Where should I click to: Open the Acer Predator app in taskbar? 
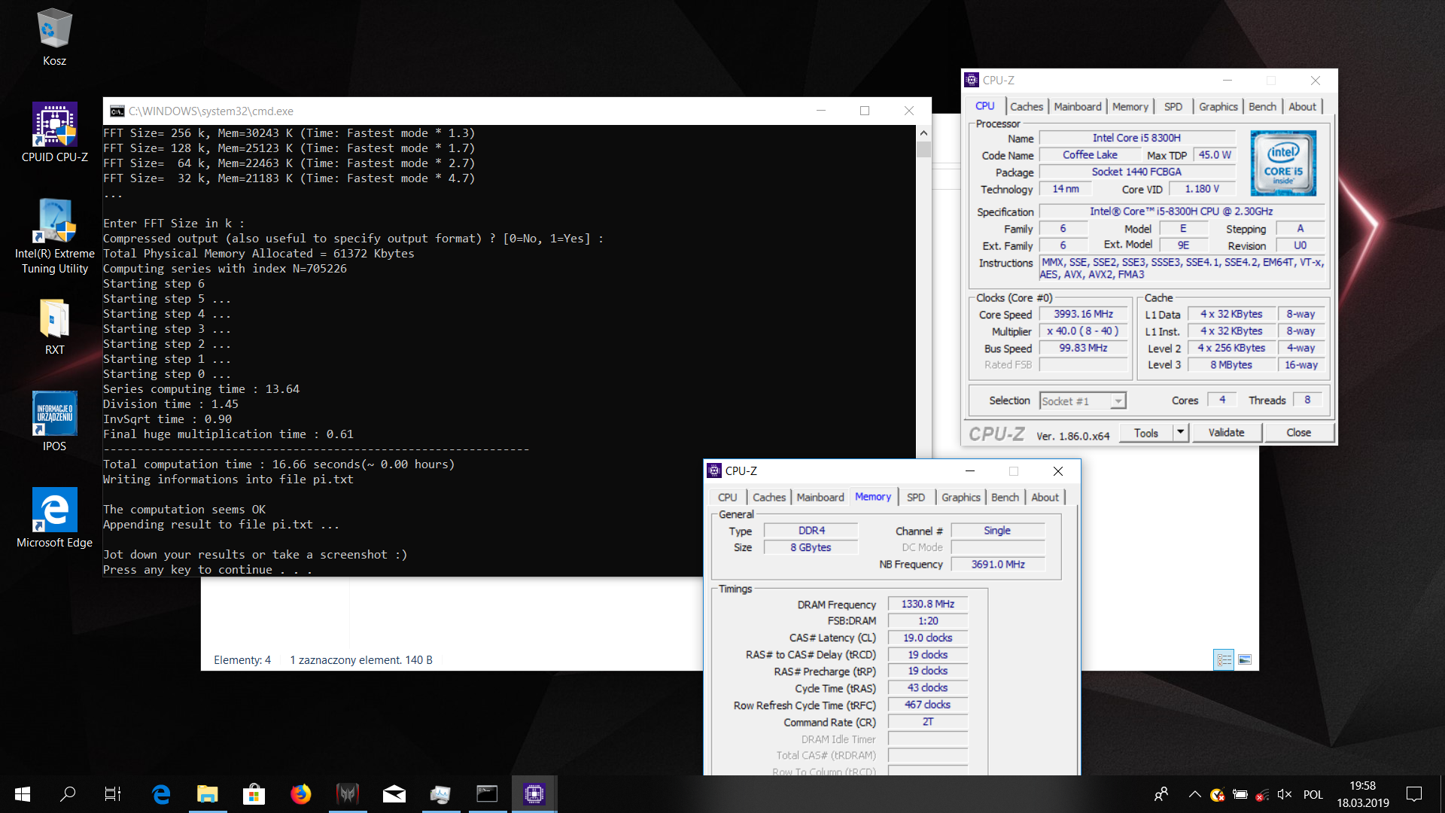[x=347, y=793]
